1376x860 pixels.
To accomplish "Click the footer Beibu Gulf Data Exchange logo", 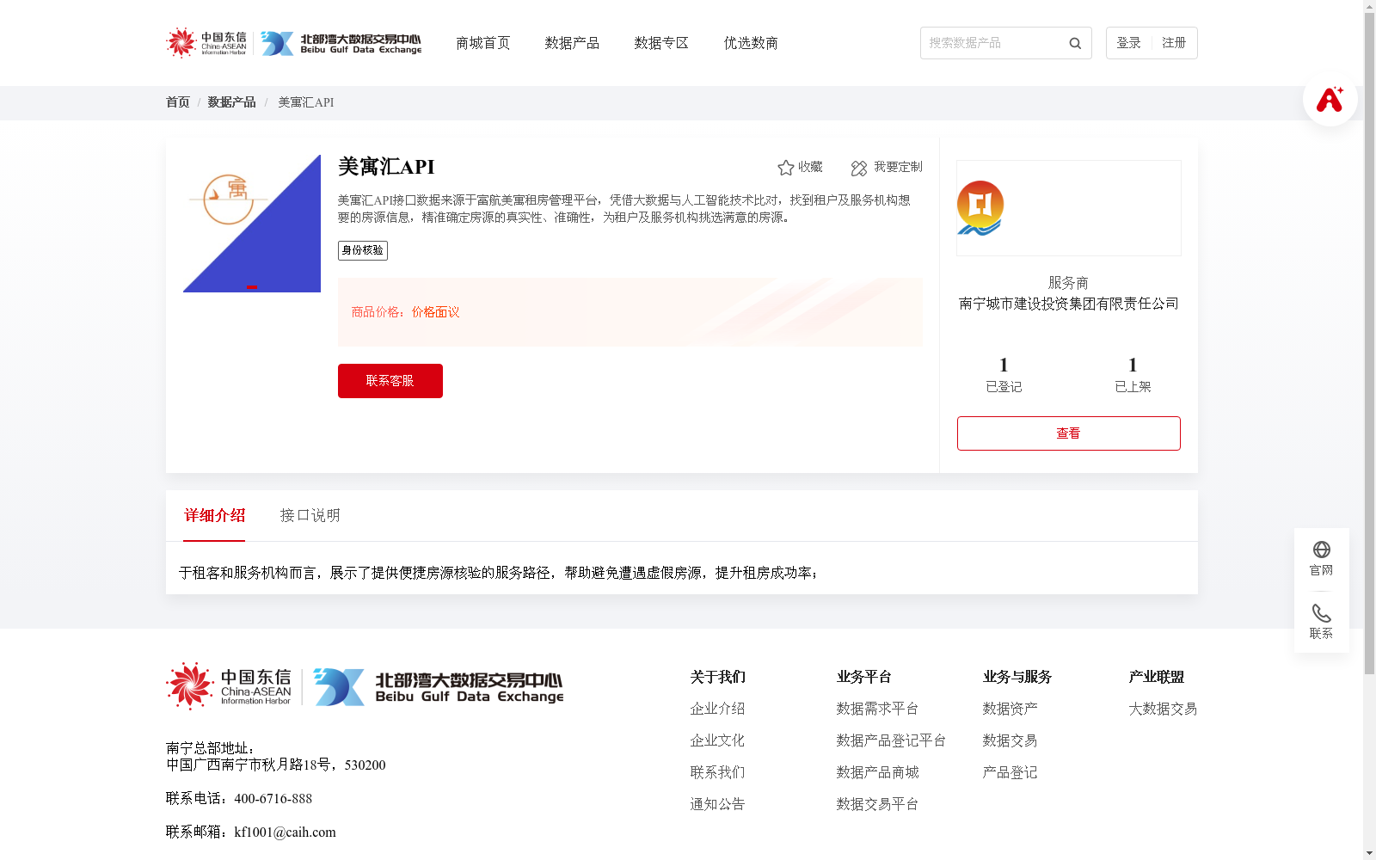I will [x=439, y=687].
